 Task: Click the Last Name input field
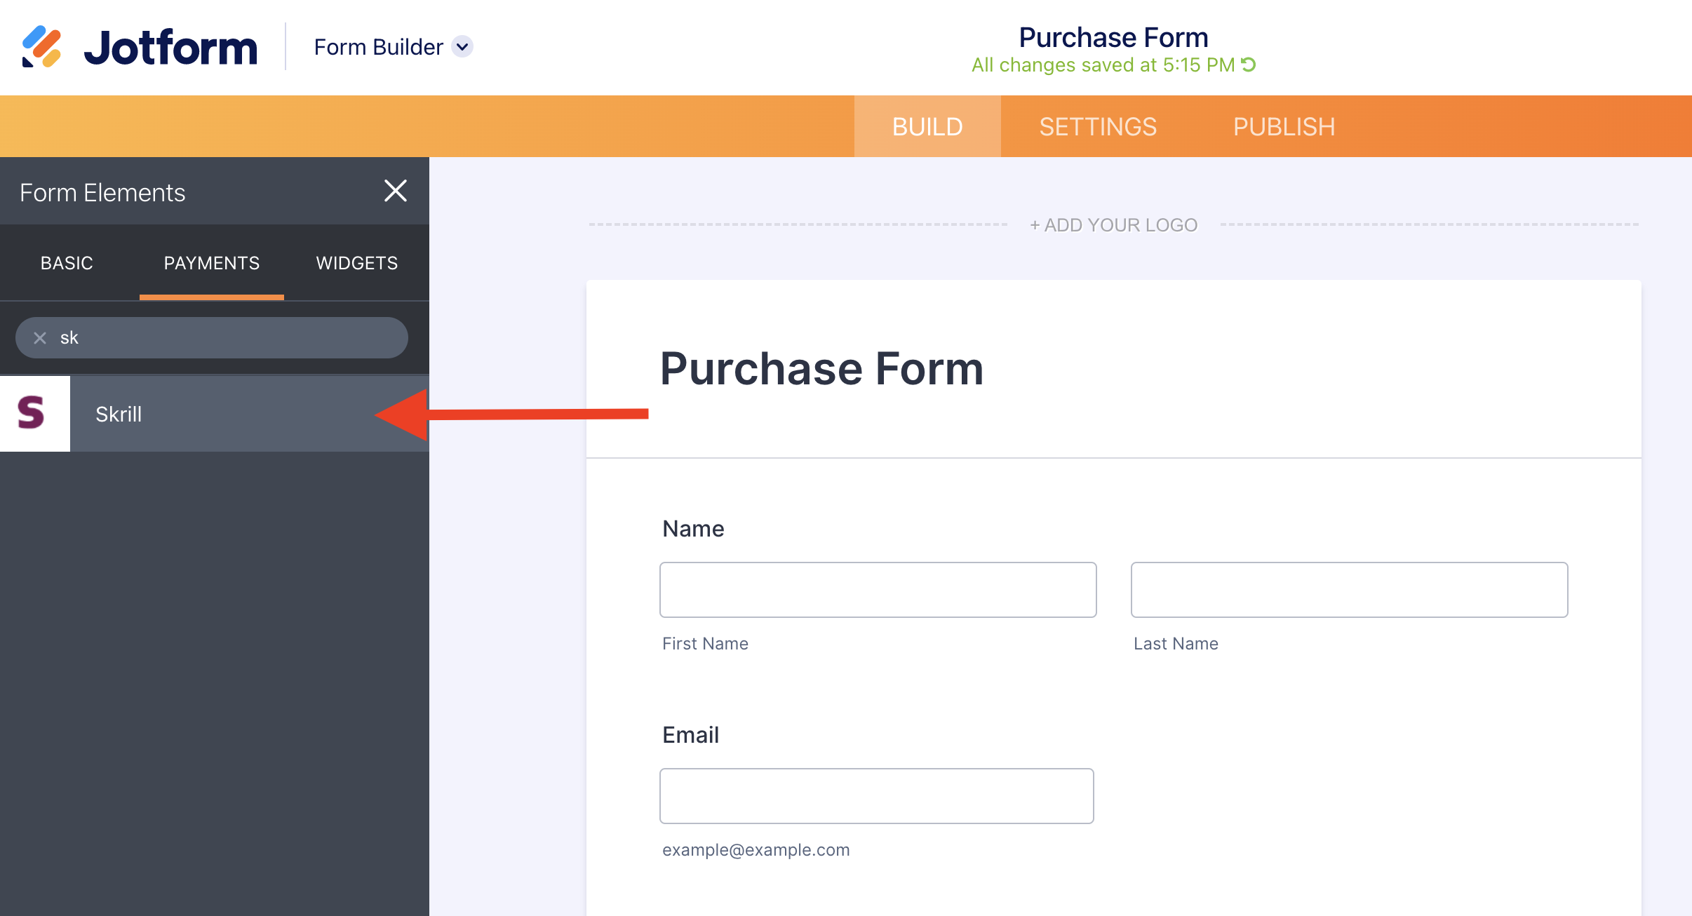tap(1349, 590)
